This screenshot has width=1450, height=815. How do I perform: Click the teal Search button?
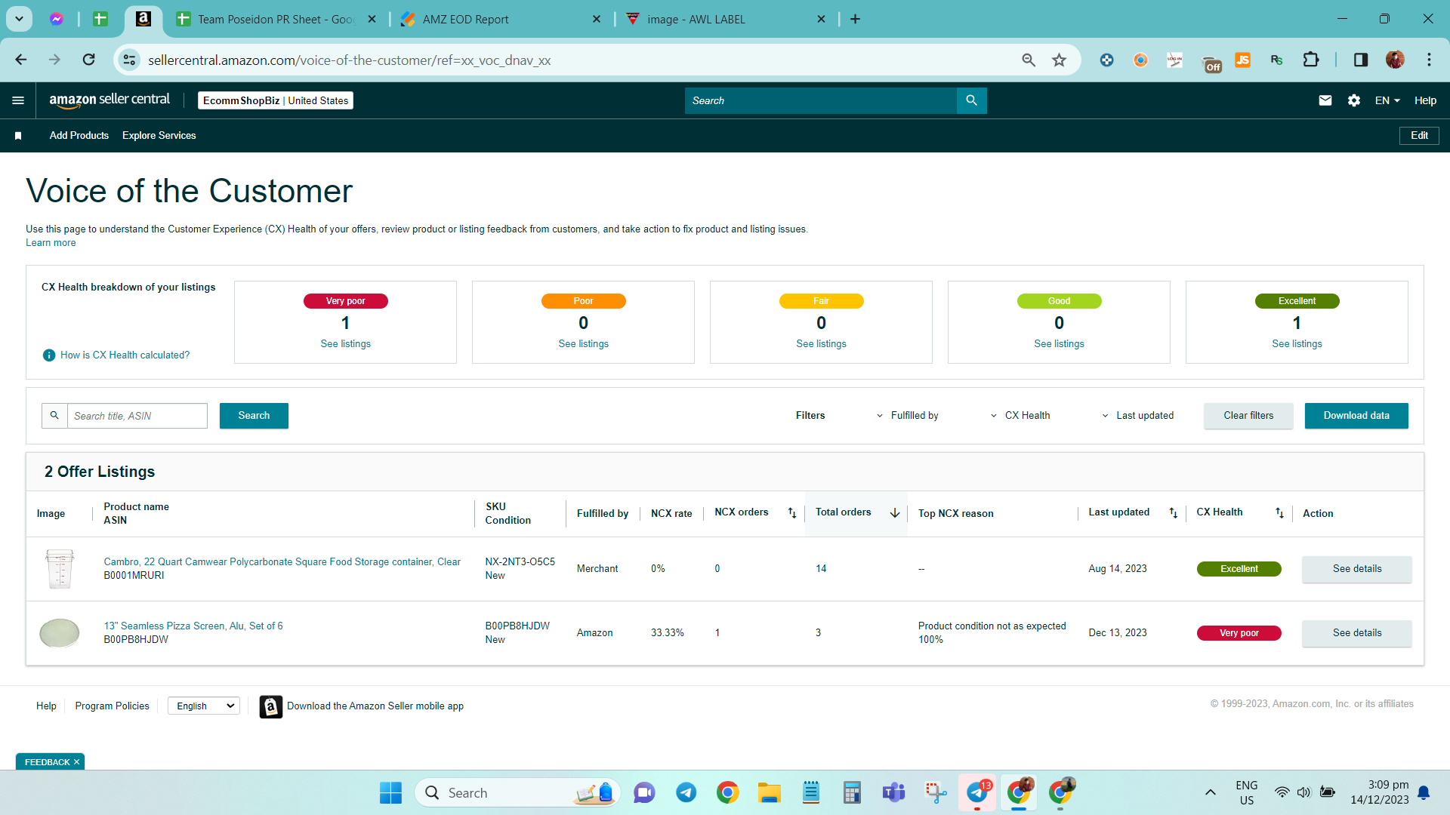point(254,416)
